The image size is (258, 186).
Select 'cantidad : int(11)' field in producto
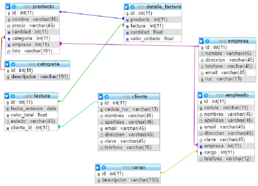[x=32, y=32]
